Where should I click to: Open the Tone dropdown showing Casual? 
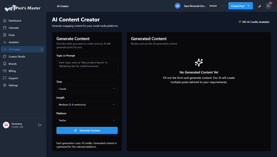(87, 89)
